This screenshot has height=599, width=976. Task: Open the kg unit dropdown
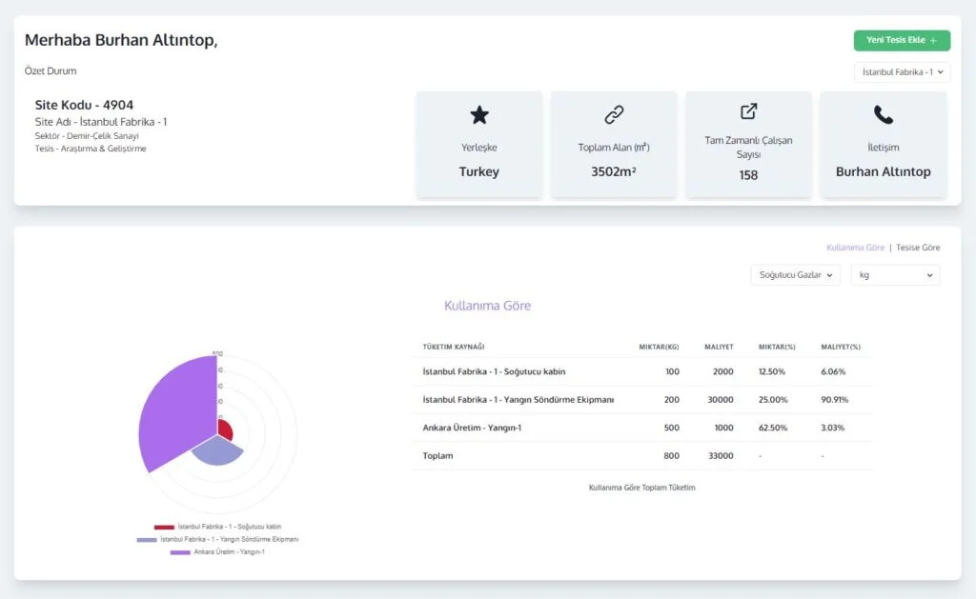click(895, 275)
